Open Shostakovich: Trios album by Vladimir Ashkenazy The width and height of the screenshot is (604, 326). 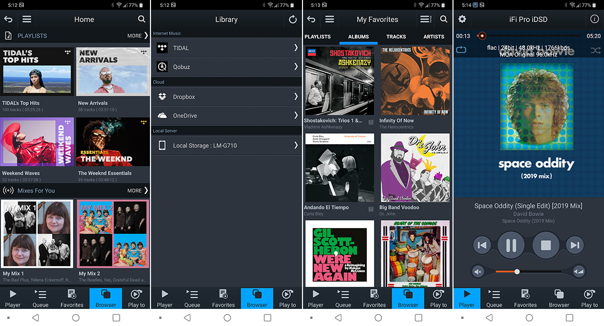[x=340, y=81]
